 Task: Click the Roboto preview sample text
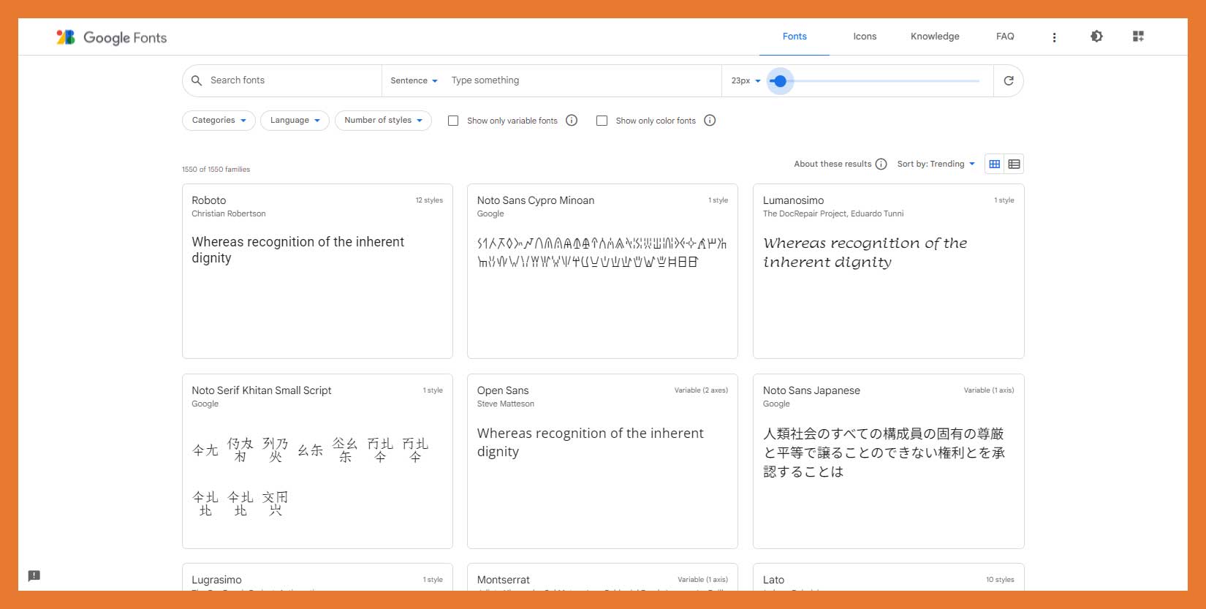[x=297, y=250]
